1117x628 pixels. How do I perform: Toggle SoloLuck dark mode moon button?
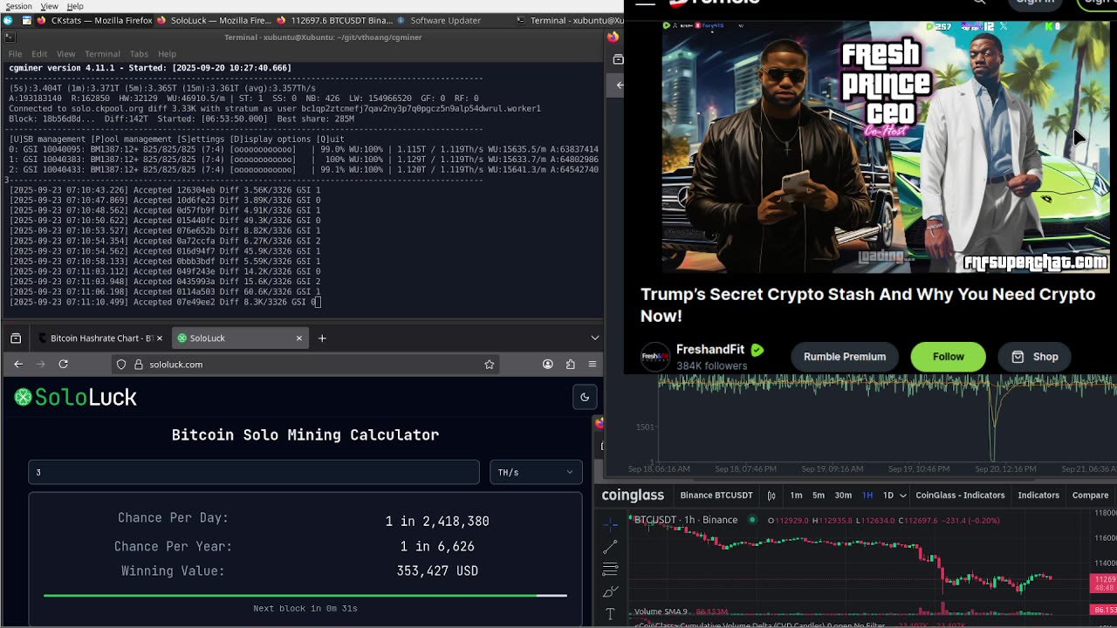tap(585, 397)
